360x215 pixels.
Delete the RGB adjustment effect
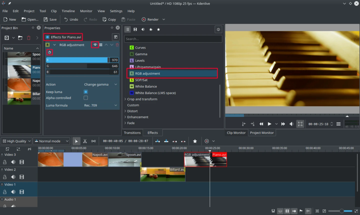point(117,45)
